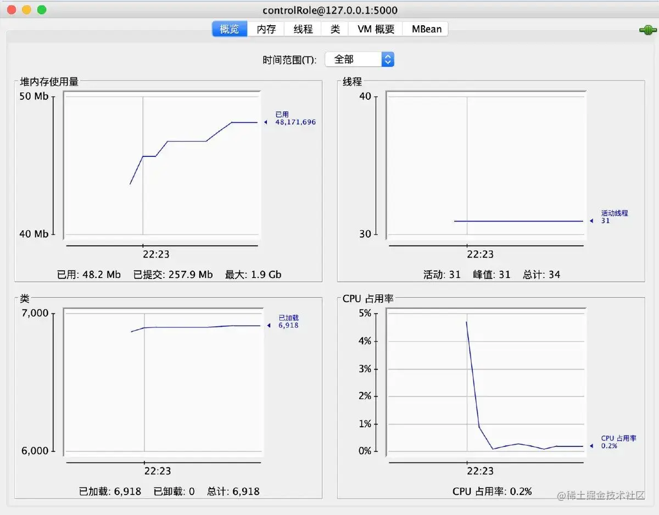Screen dimensions: 659x515
Task: Click the 3% CPU axis label
Action: (x=366, y=369)
